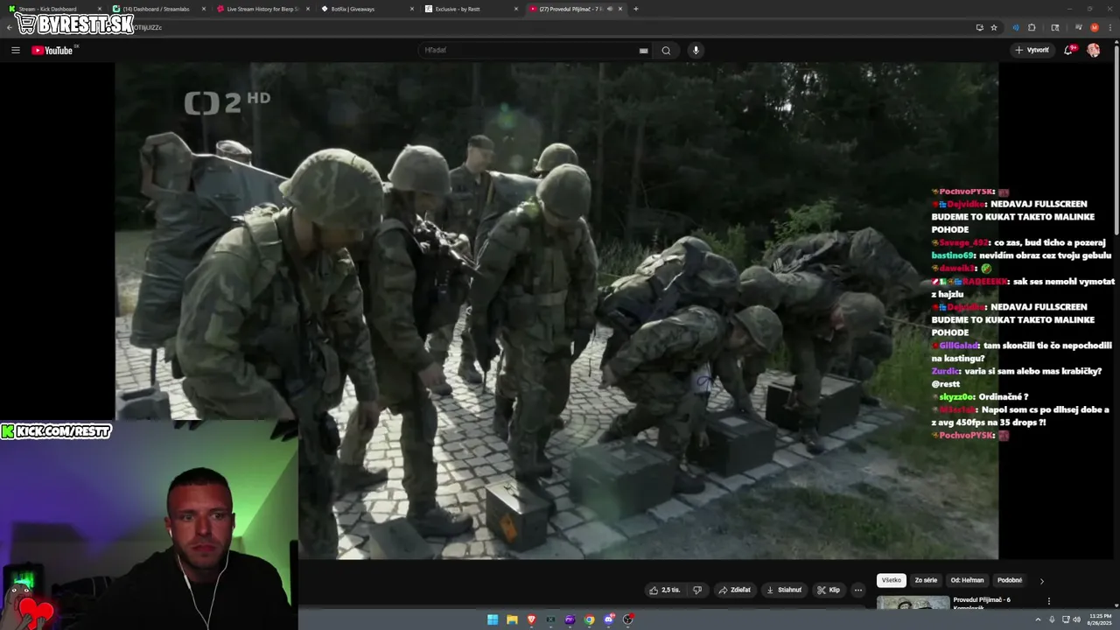This screenshot has width=1120, height=630.
Task: Dislike the video with thumbs down
Action: click(x=697, y=590)
